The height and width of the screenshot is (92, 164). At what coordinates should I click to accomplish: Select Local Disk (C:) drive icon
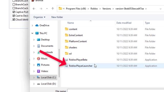click(38, 77)
